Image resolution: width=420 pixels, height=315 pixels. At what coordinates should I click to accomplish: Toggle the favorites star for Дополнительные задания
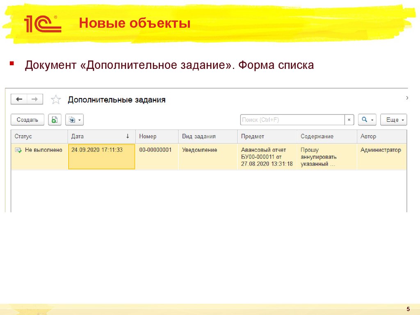pyautogui.click(x=56, y=99)
